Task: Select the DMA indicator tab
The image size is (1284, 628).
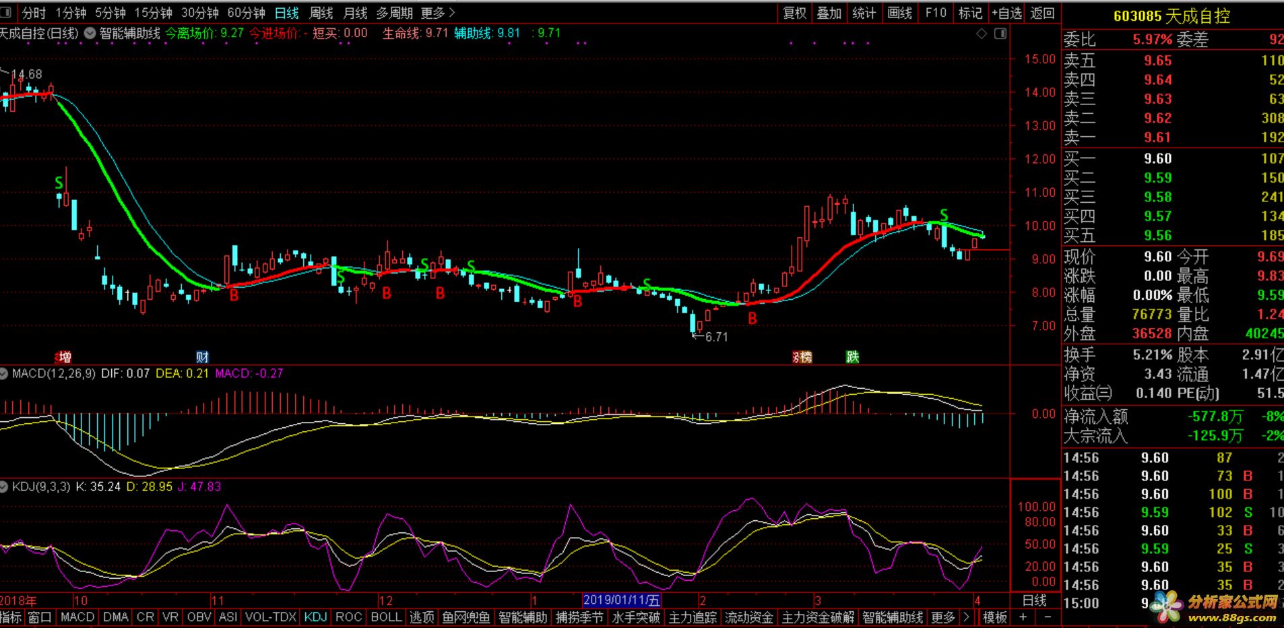Action: [116, 617]
